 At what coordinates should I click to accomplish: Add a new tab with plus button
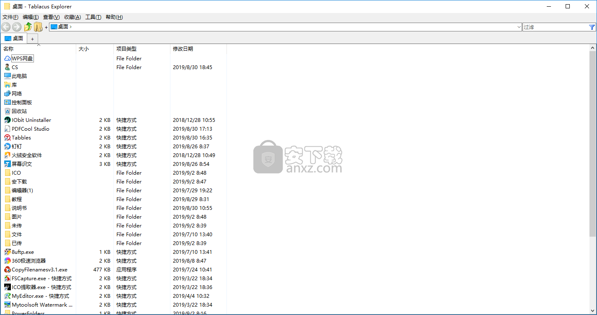coord(32,39)
